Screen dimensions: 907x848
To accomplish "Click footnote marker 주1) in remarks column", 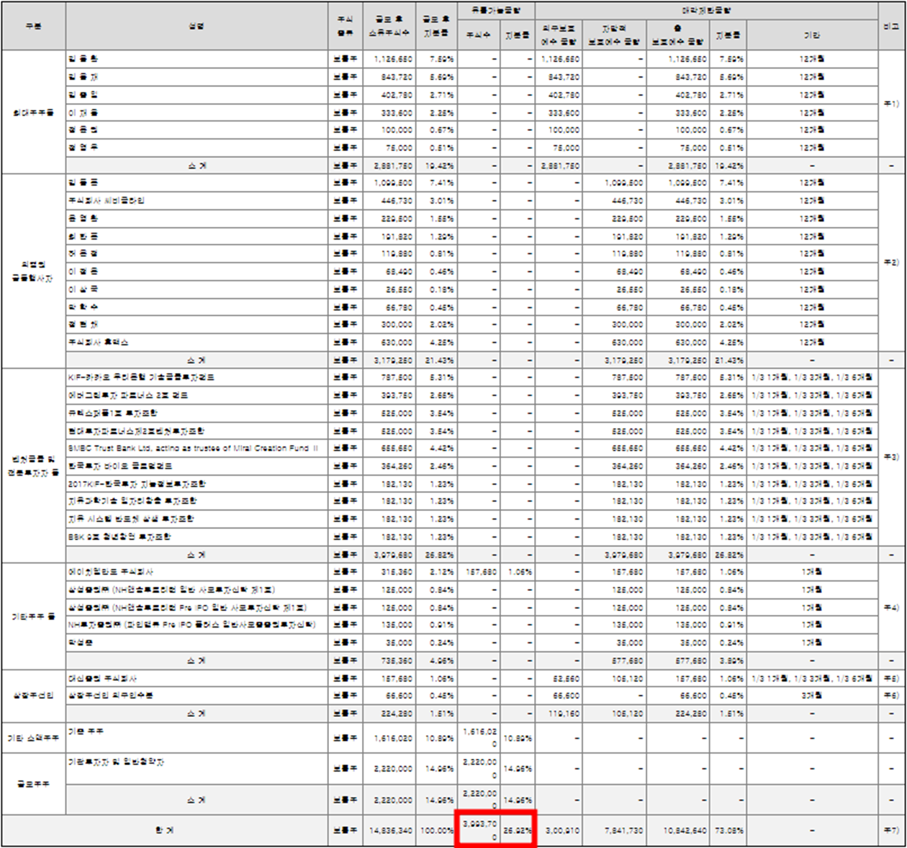I will 891,104.
